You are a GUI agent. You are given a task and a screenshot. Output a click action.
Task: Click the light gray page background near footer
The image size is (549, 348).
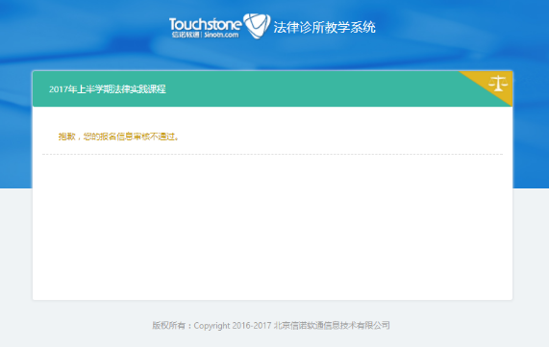[455, 326]
